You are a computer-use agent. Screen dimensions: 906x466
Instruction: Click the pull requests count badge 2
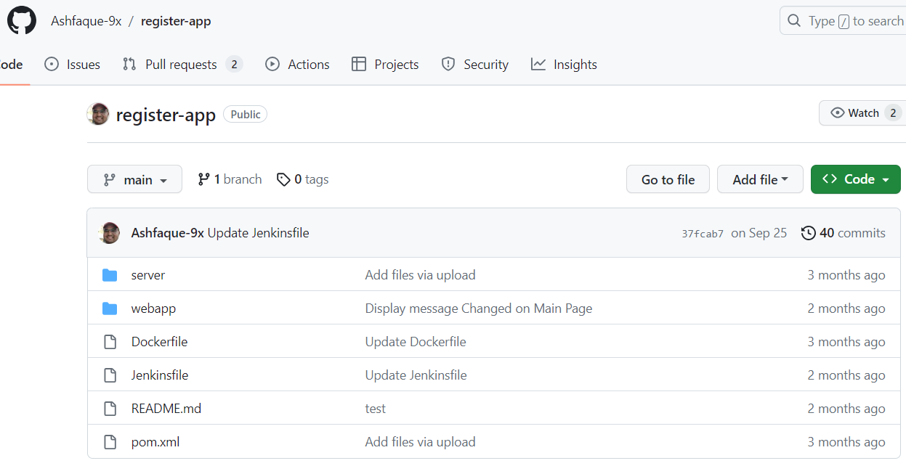233,65
